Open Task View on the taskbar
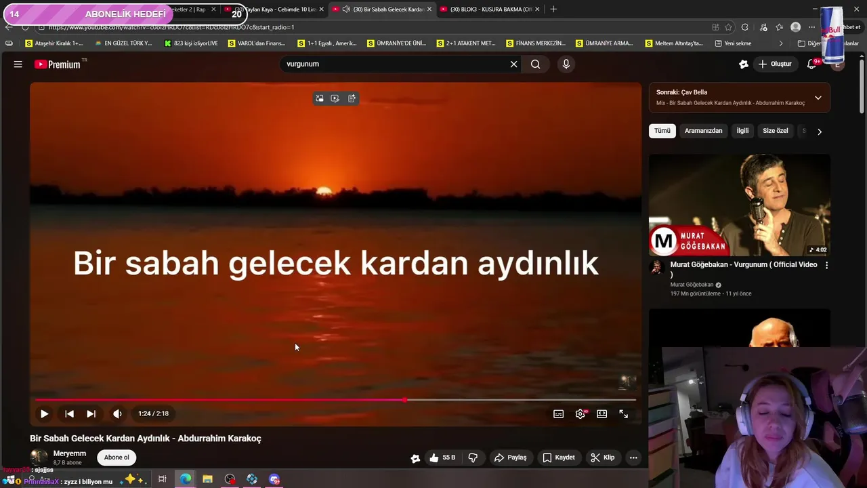Image resolution: width=867 pixels, height=488 pixels. click(163, 479)
